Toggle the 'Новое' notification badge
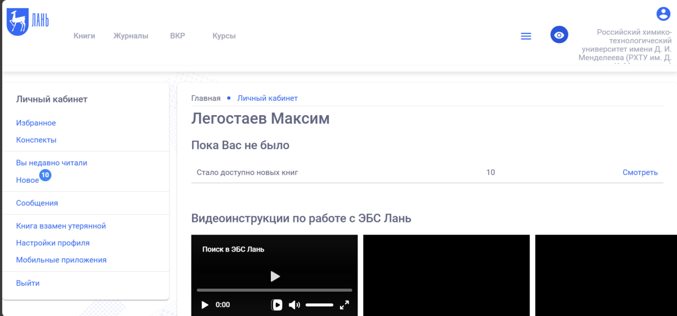The width and height of the screenshot is (677, 316). 45,175
